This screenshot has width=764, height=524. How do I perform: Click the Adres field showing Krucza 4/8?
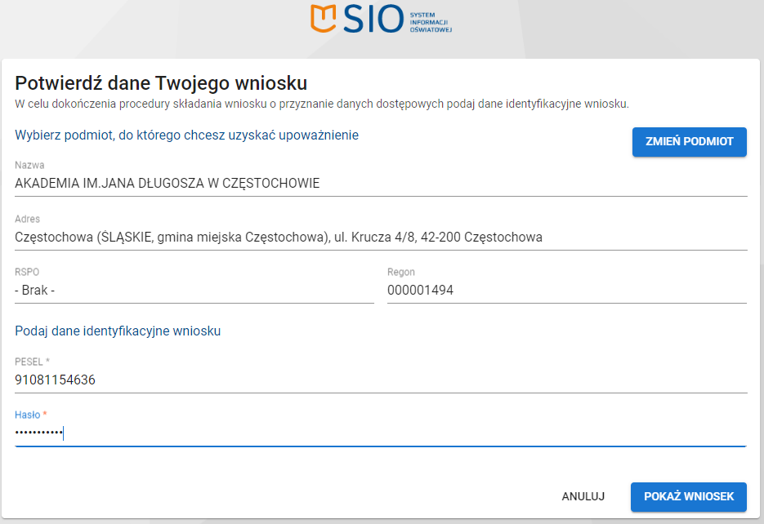tap(381, 238)
